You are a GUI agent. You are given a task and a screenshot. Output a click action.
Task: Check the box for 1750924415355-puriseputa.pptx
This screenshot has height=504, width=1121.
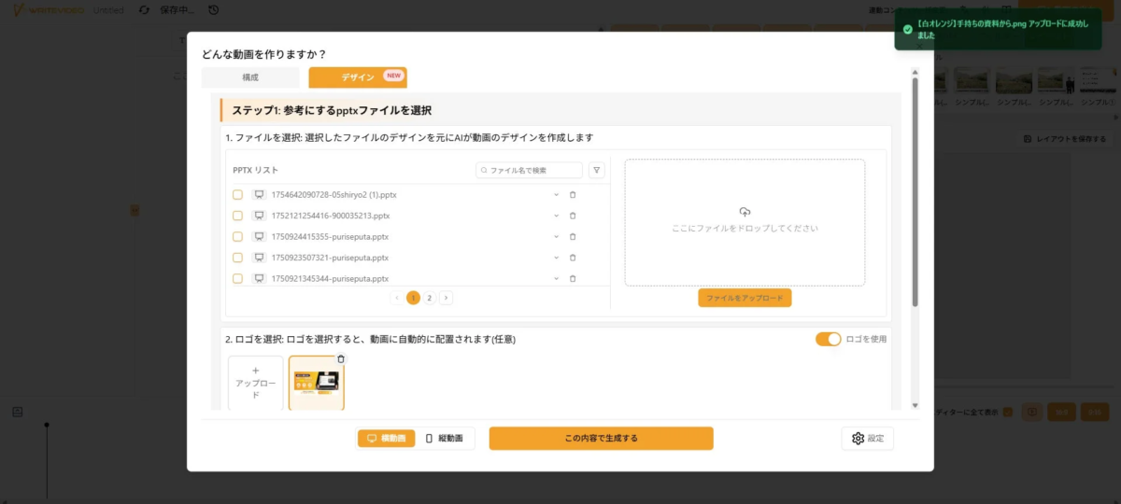(237, 237)
